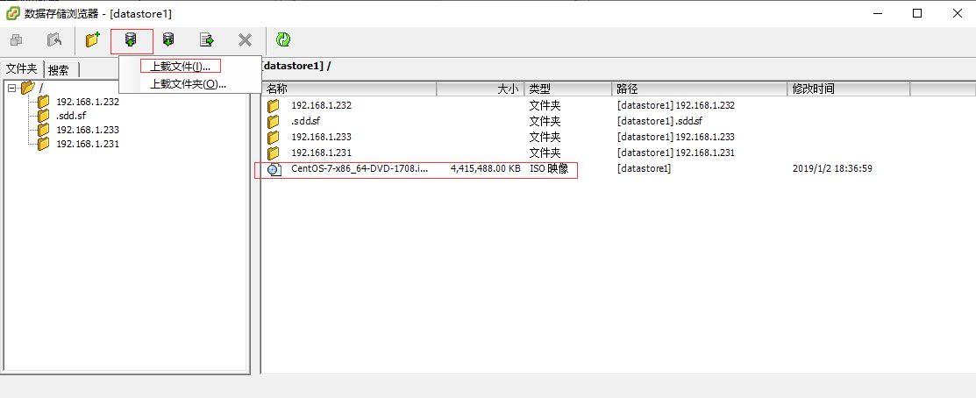Select the 192.168.1.232 folder in file list
The height and width of the screenshot is (398, 976).
point(321,105)
